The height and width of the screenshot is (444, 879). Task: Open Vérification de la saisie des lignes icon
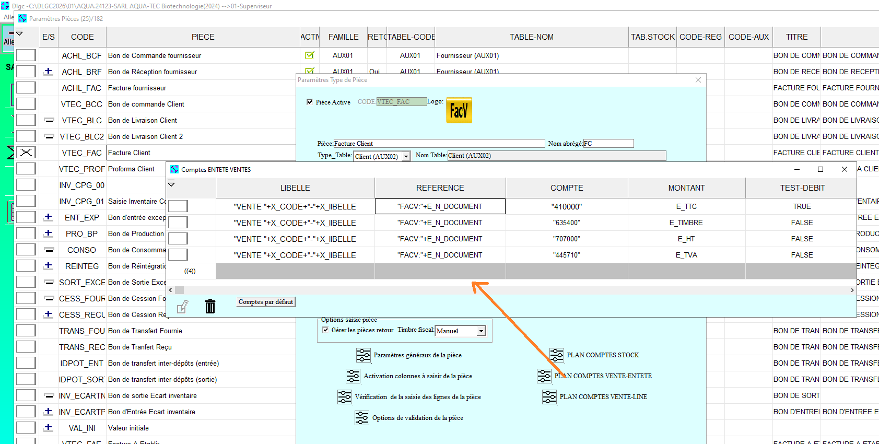tap(345, 397)
